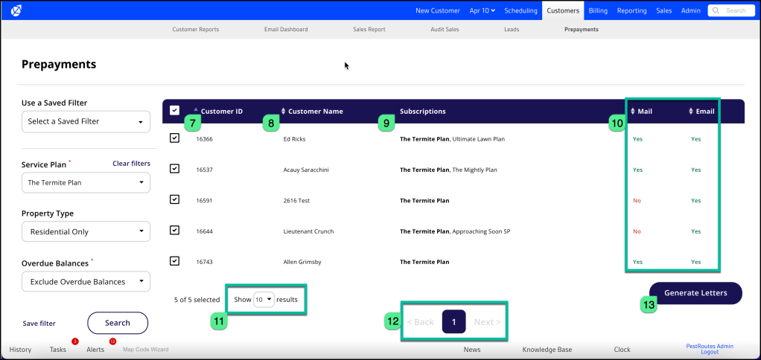Uncheck the row for Ed Ricks
Image resolution: width=761 pixels, height=360 pixels.
click(174, 138)
